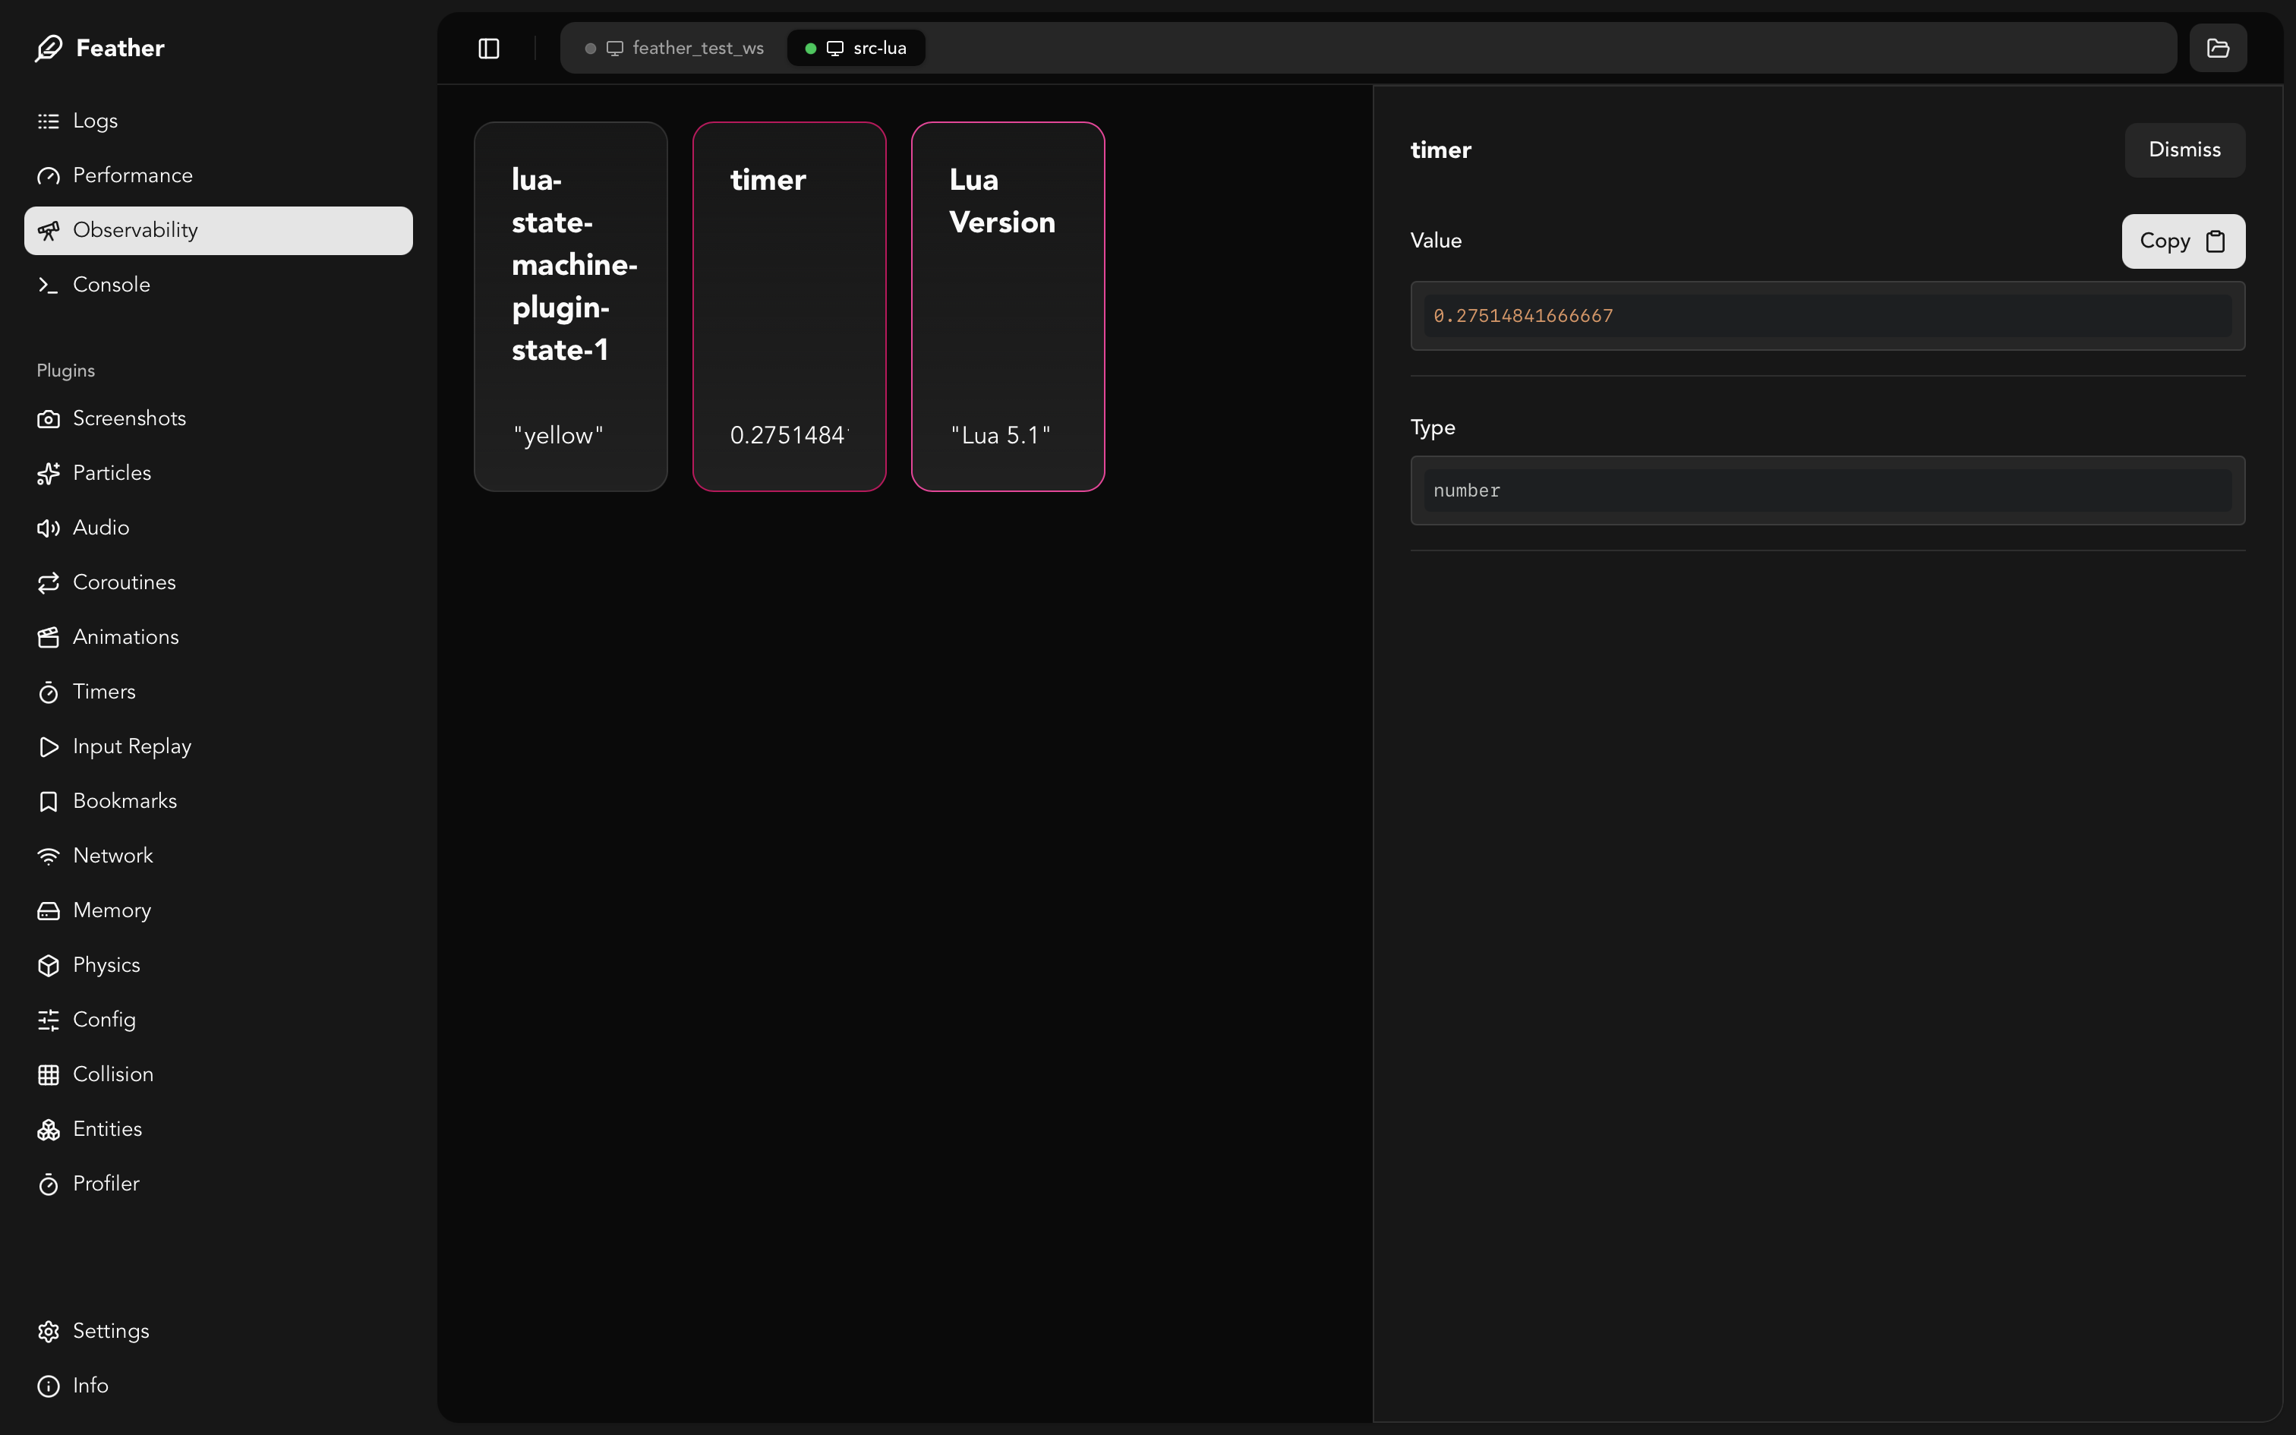Open the Profiler plugin label

(106, 1184)
